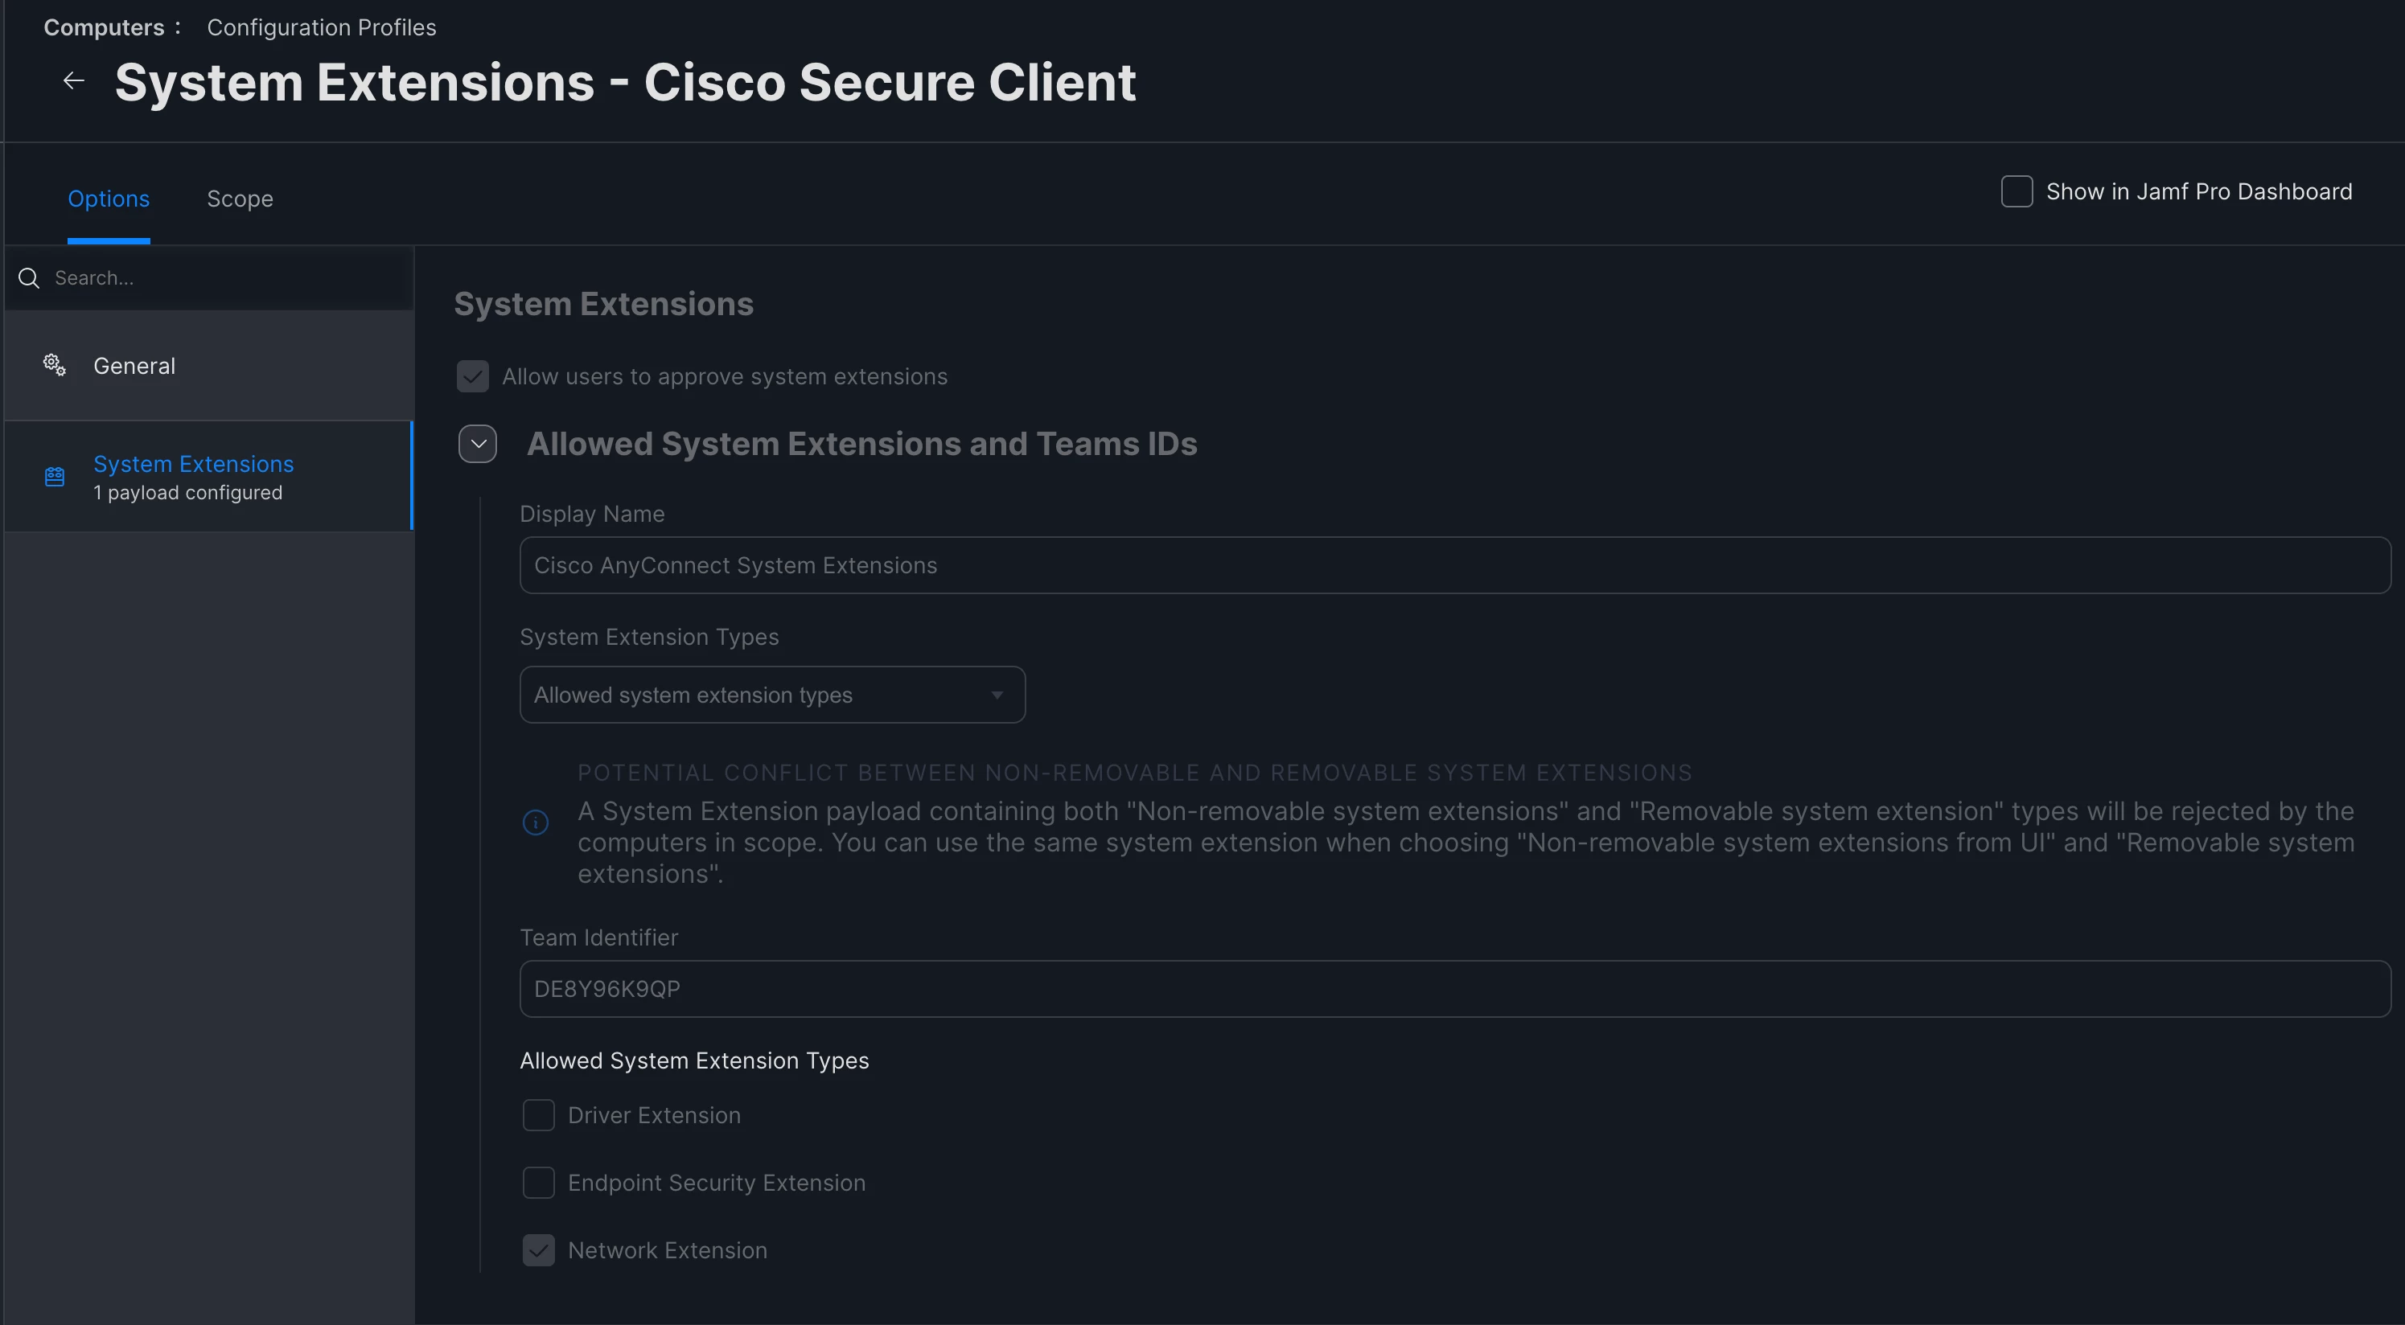Check the Endpoint Security Extension checkbox

539,1182
